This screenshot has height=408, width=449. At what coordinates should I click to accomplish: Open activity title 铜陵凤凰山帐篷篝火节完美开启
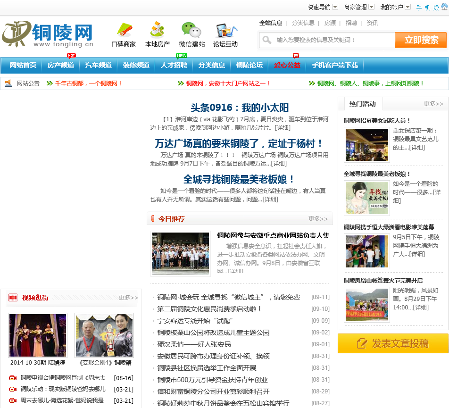[x=383, y=280]
